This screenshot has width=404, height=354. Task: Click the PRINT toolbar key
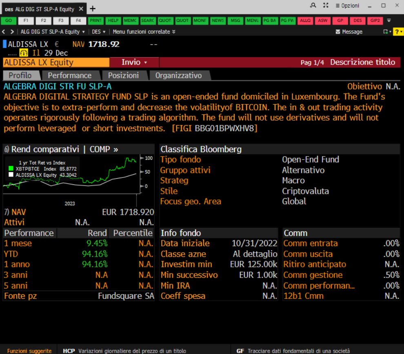click(95, 20)
